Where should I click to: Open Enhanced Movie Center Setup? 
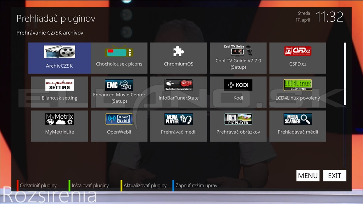click(x=119, y=92)
